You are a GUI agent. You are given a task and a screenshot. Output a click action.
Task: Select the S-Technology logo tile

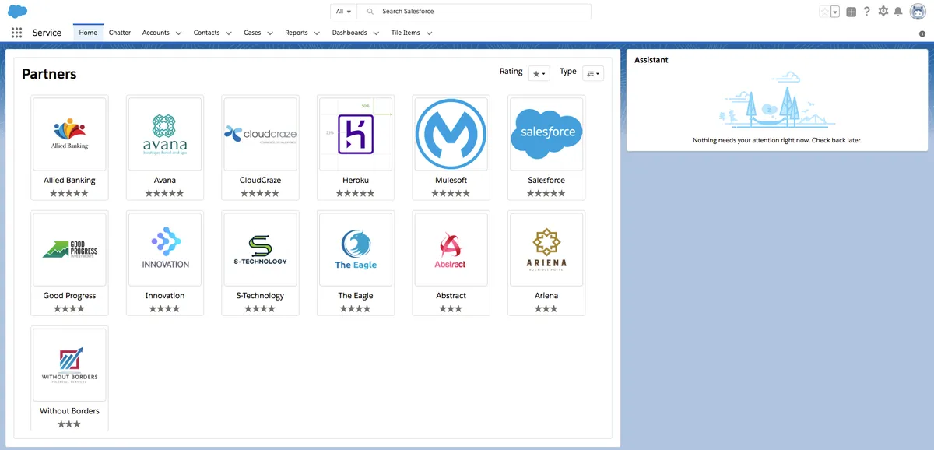(261, 249)
